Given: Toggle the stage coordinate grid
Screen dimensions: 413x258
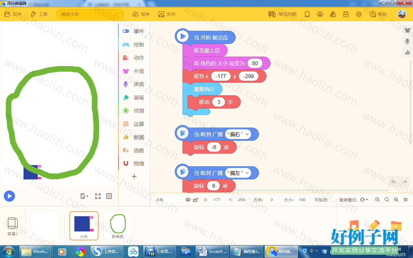Looking at the screenshot, I should click(x=109, y=196).
